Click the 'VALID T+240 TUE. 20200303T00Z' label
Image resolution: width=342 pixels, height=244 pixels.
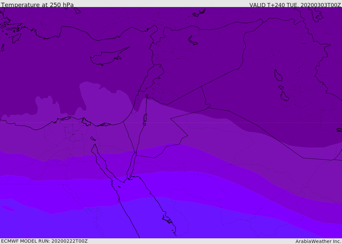(295, 5)
